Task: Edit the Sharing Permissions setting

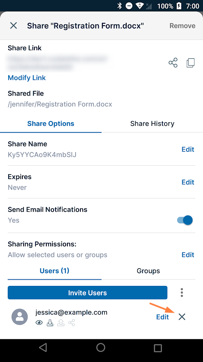Action: [x=188, y=254]
